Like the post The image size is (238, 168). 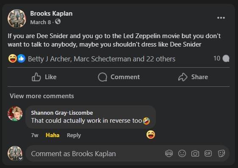click(44, 77)
